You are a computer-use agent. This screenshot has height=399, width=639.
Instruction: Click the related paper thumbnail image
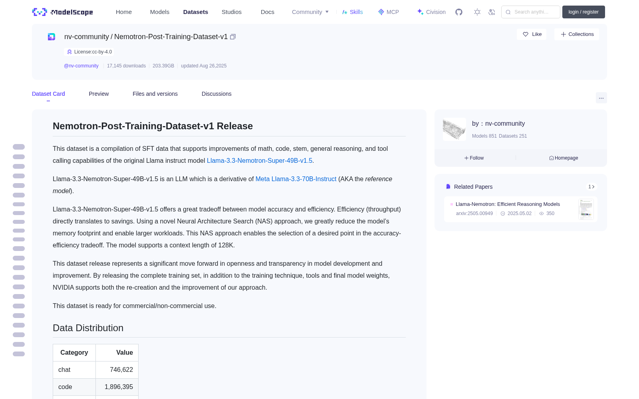tap(586, 209)
